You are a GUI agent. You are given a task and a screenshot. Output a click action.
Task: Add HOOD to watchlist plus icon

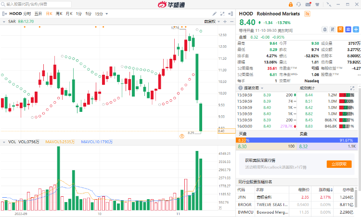[356, 29]
